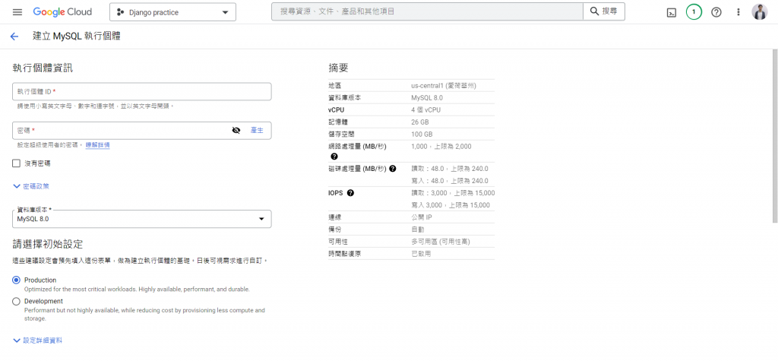Viewport: 778px width, 361px height.
Task: Click the 自動 backup value
Action: click(418, 230)
